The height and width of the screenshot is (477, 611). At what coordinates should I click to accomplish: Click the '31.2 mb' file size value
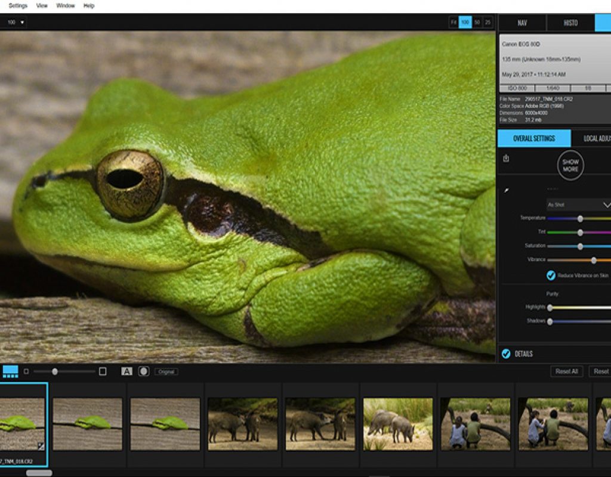pyautogui.click(x=533, y=120)
